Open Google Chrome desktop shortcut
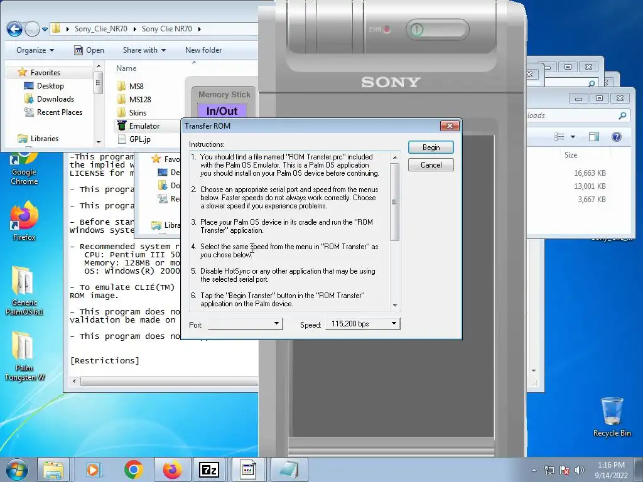 click(x=24, y=169)
